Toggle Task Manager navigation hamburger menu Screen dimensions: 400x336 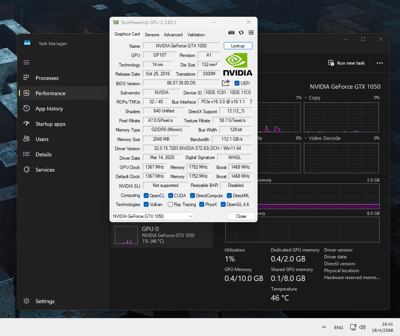[x=26, y=62]
